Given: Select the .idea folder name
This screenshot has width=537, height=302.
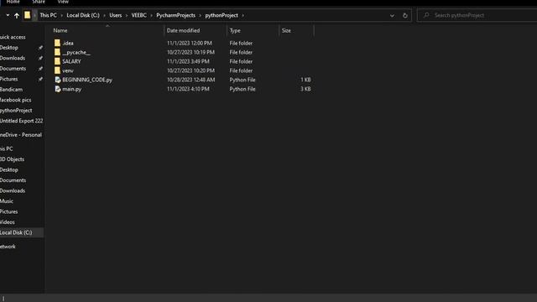Looking at the screenshot, I should [x=68, y=43].
